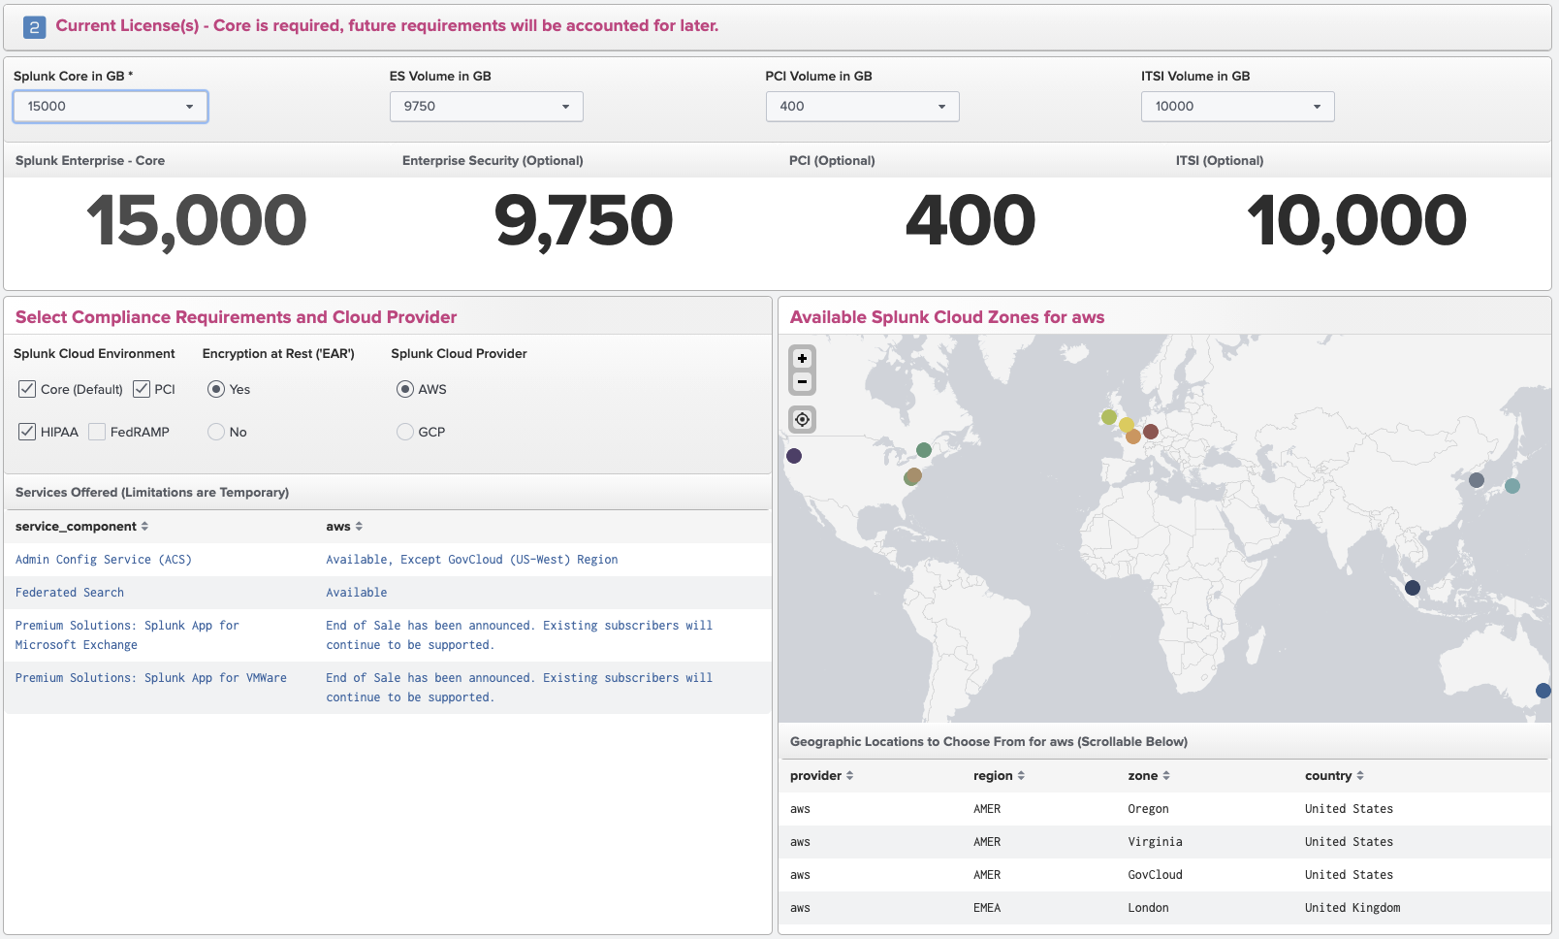Click 'Available, Except GovCloud' status text

click(x=472, y=560)
